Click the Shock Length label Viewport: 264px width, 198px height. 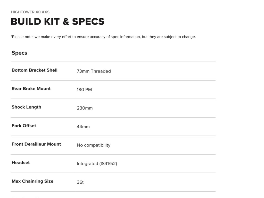(x=26, y=107)
